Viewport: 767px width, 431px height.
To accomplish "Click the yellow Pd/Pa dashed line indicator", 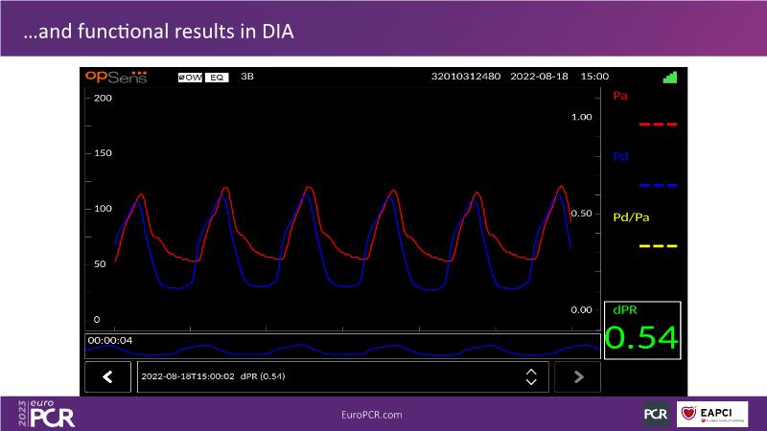I will (x=658, y=246).
